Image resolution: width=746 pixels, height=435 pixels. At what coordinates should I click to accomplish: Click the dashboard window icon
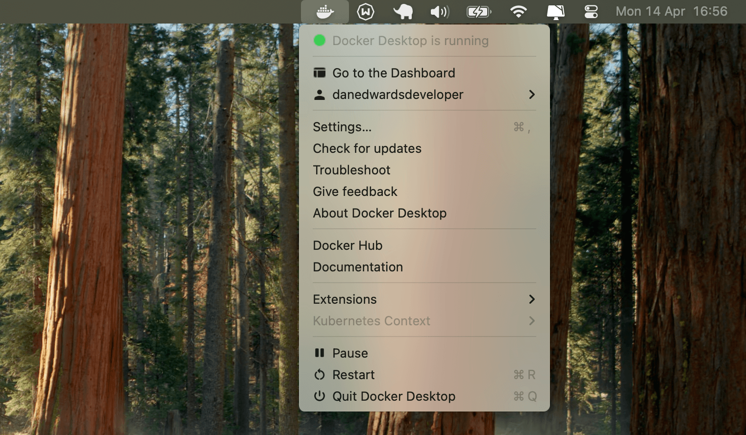(x=320, y=73)
